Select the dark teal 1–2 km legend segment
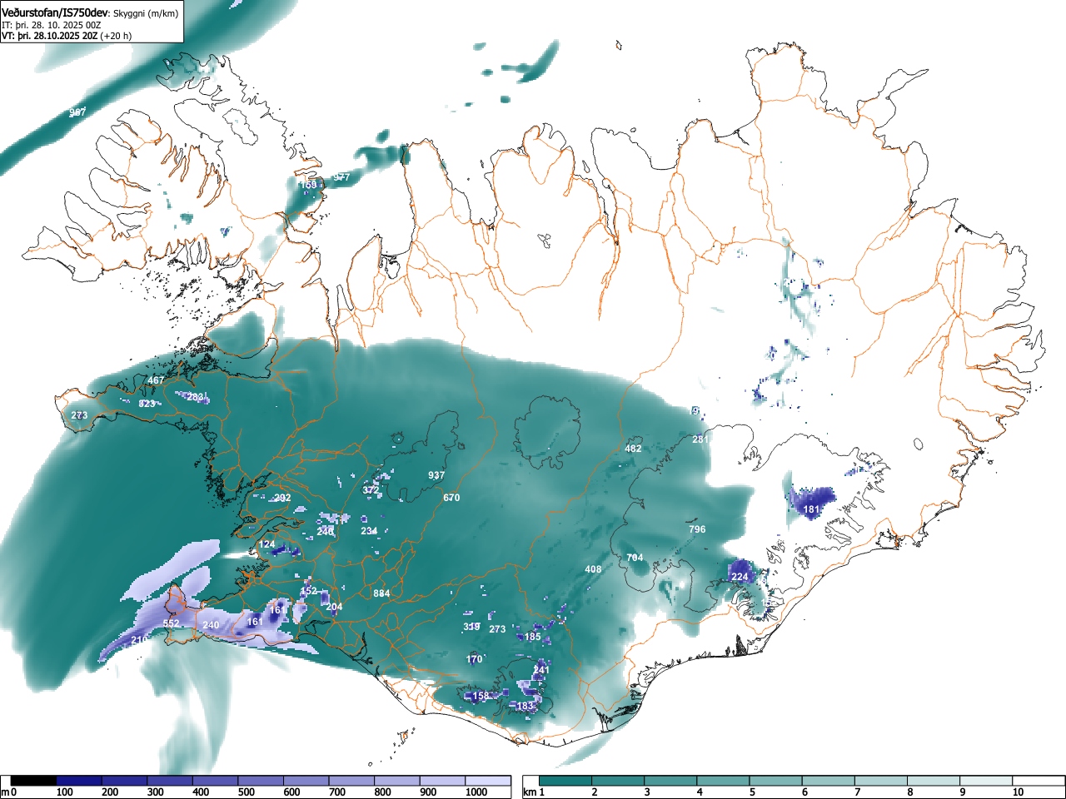This screenshot has width=1066, height=799. [x=566, y=781]
